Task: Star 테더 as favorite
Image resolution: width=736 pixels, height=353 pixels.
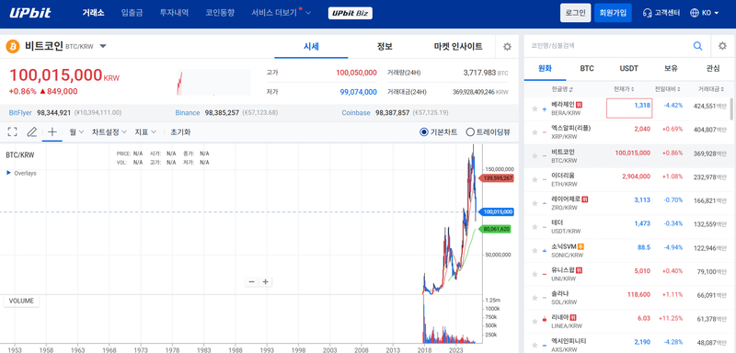Action: (x=535, y=227)
